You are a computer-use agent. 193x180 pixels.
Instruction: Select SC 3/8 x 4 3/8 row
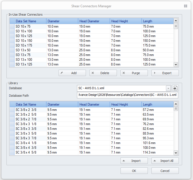click(91, 148)
